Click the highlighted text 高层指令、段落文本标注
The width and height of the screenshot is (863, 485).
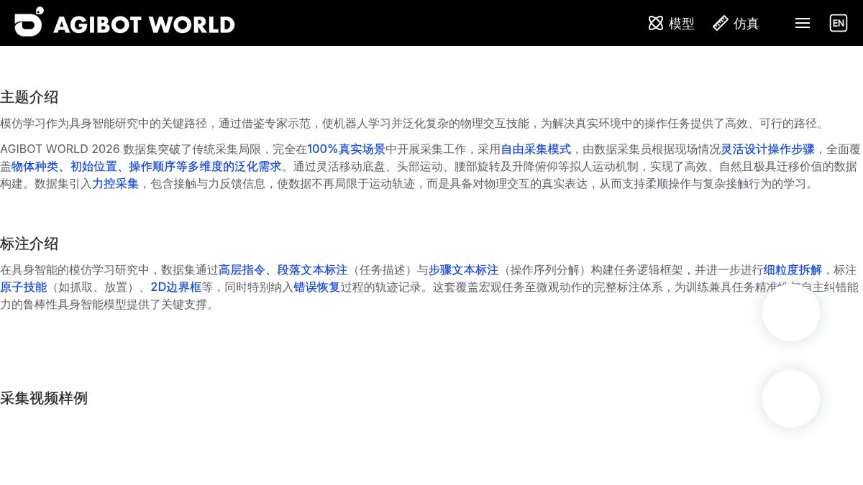[x=283, y=269]
